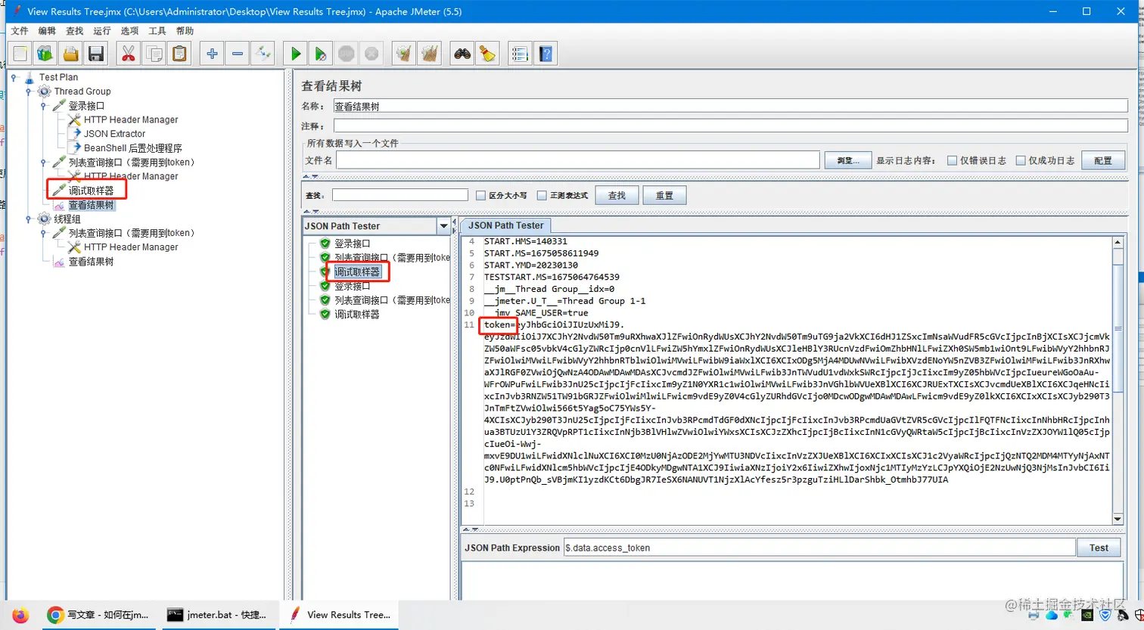The height and width of the screenshot is (630, 1144).
Task: Open the Function Helper list icon
Action: [520, 54]
